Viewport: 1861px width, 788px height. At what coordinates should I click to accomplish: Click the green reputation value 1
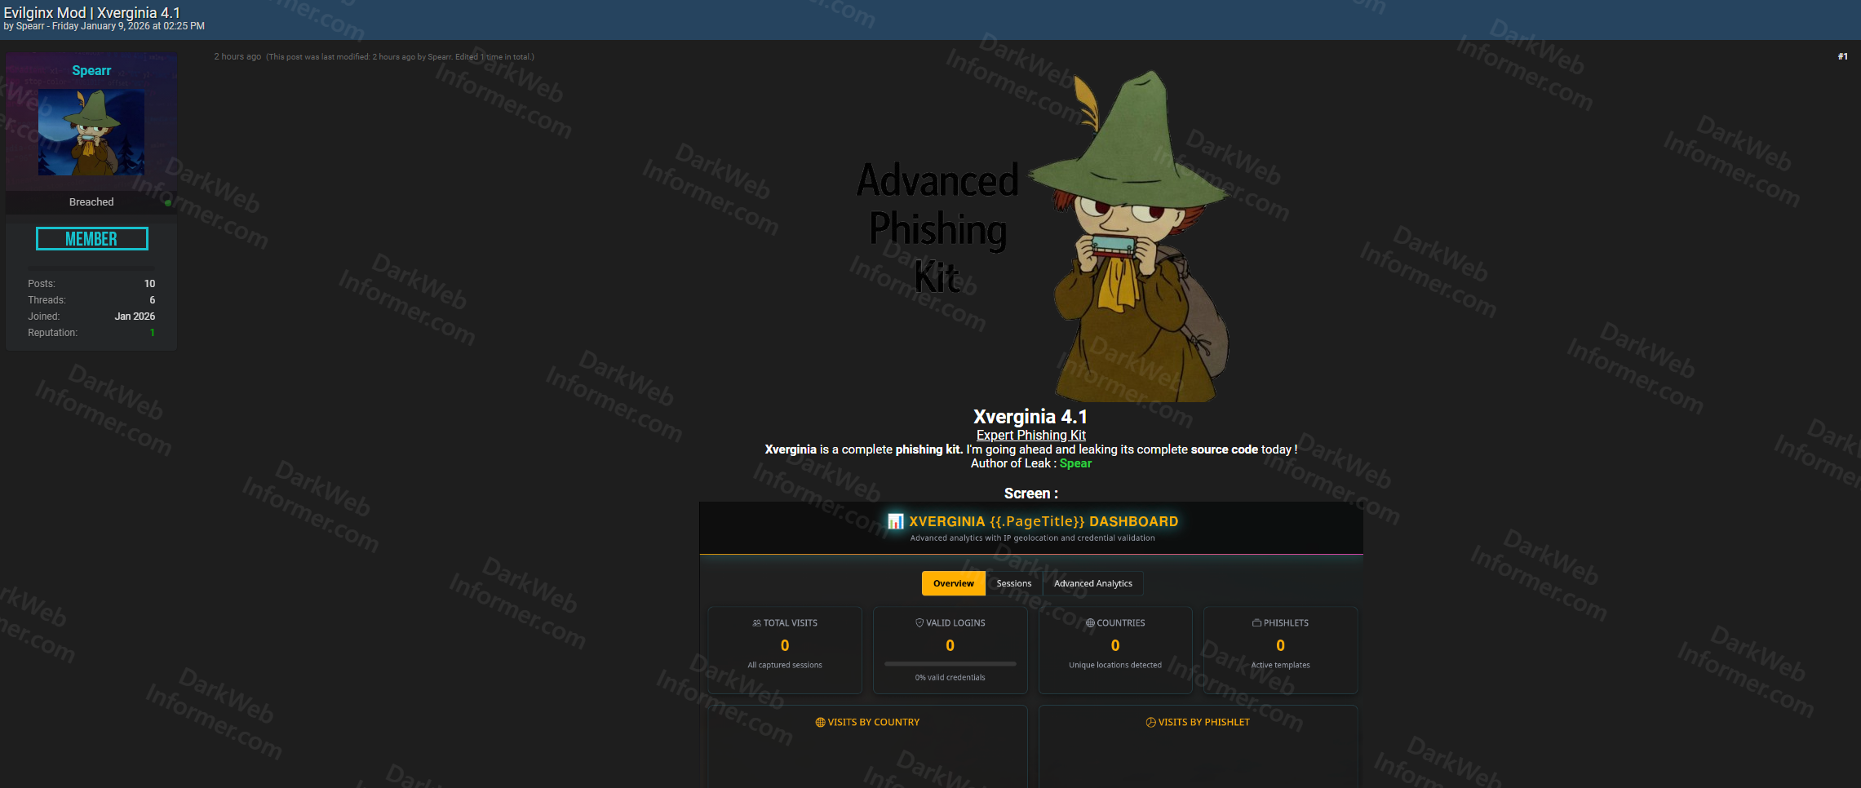tap(152, 333)
